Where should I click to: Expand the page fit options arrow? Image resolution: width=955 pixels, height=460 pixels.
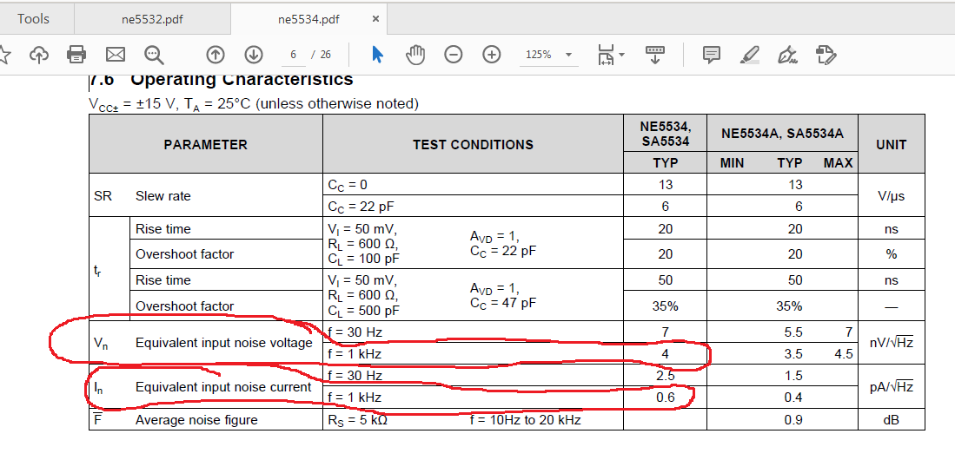[621, 55]
